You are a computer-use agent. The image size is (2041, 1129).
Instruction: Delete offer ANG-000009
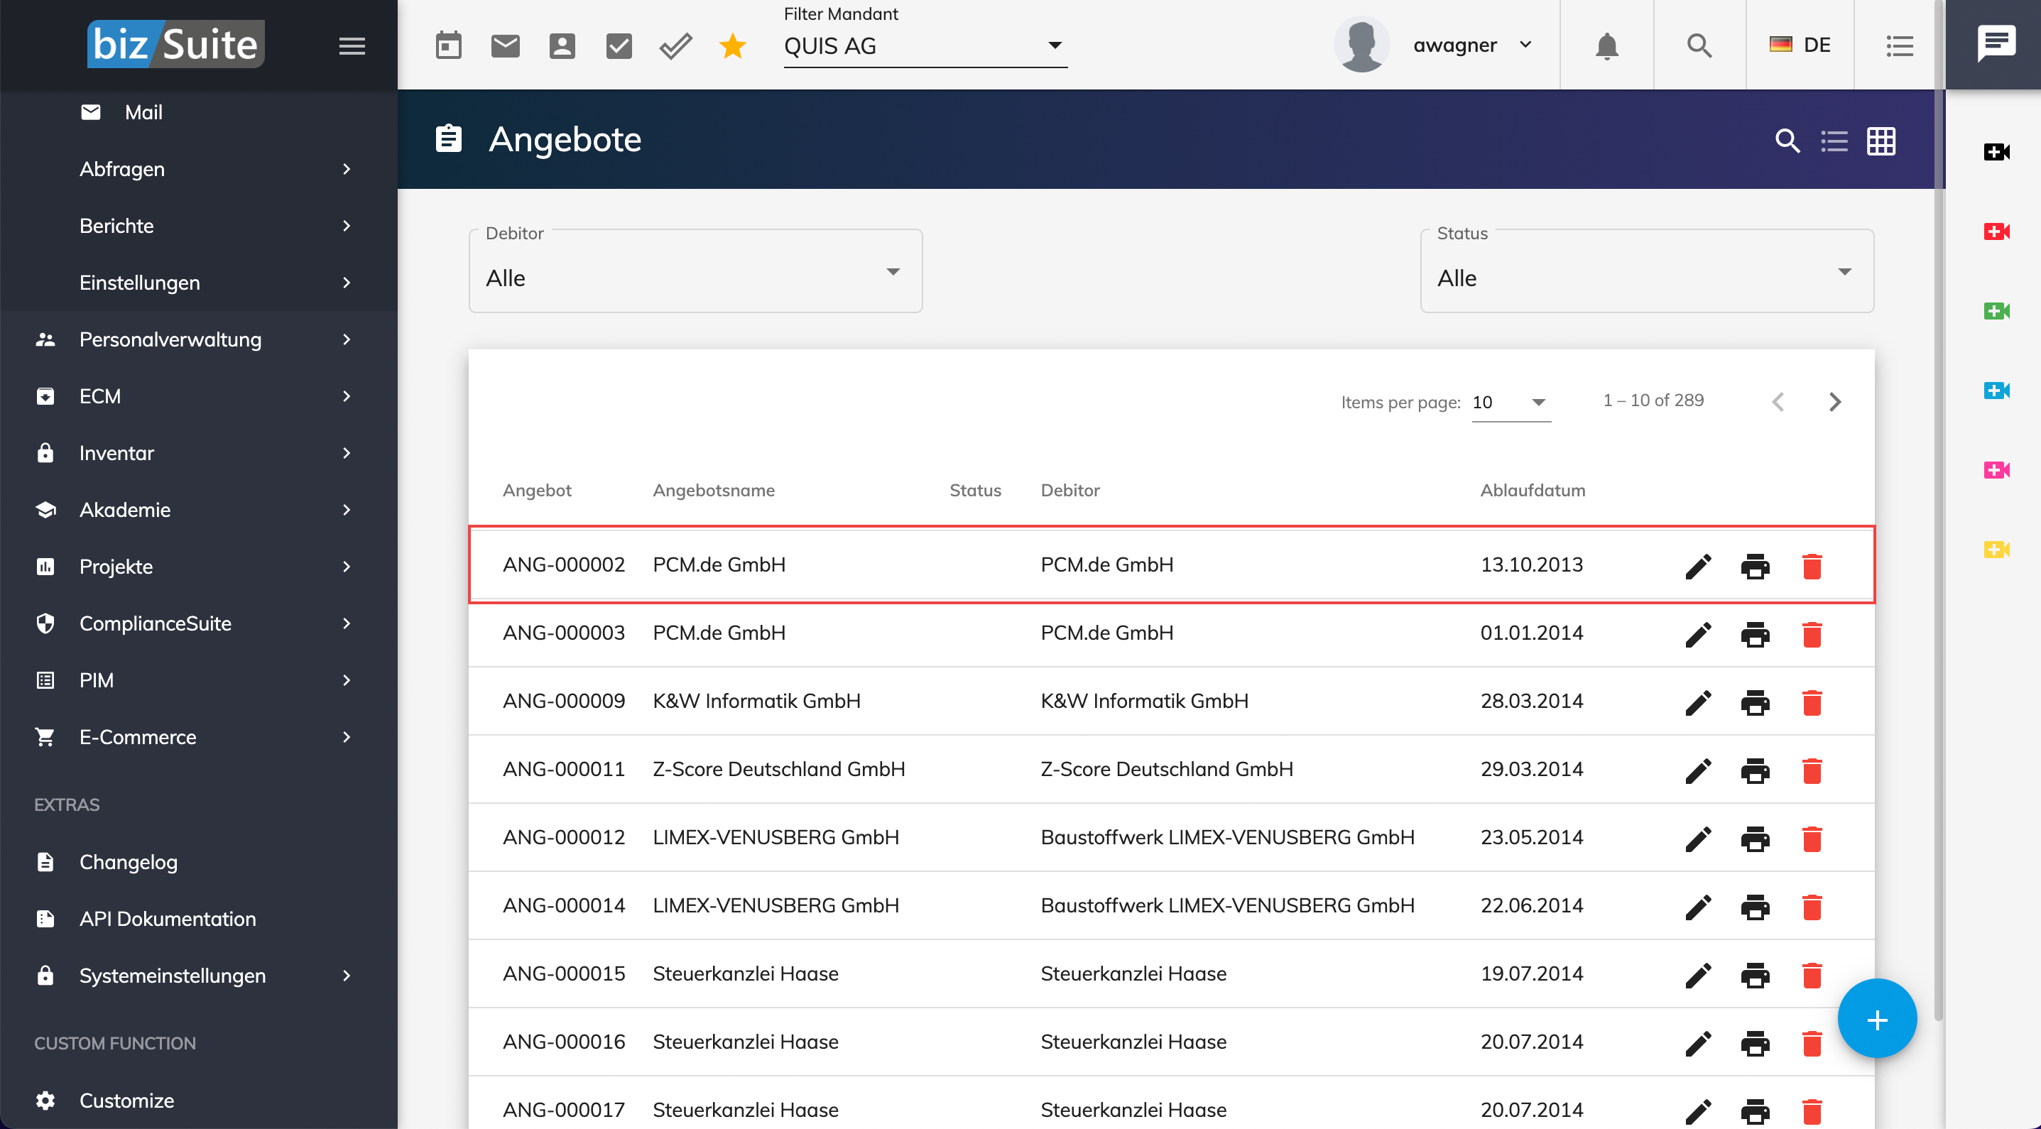tap(1812, 703)
